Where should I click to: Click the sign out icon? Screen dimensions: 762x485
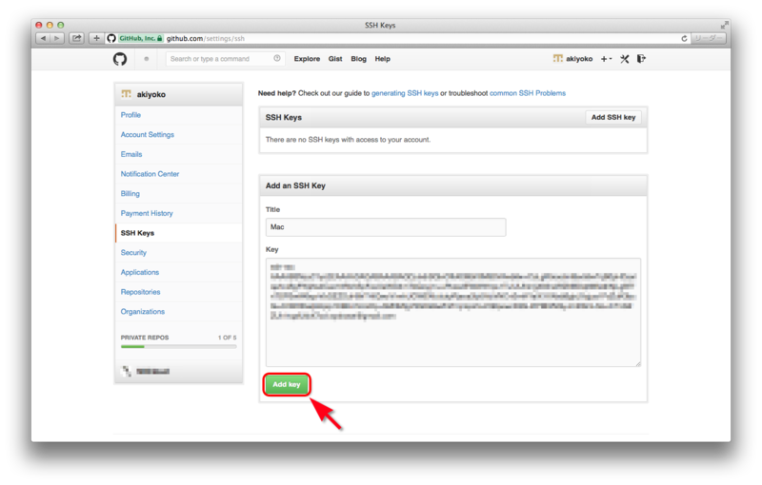tap(641, 59)
